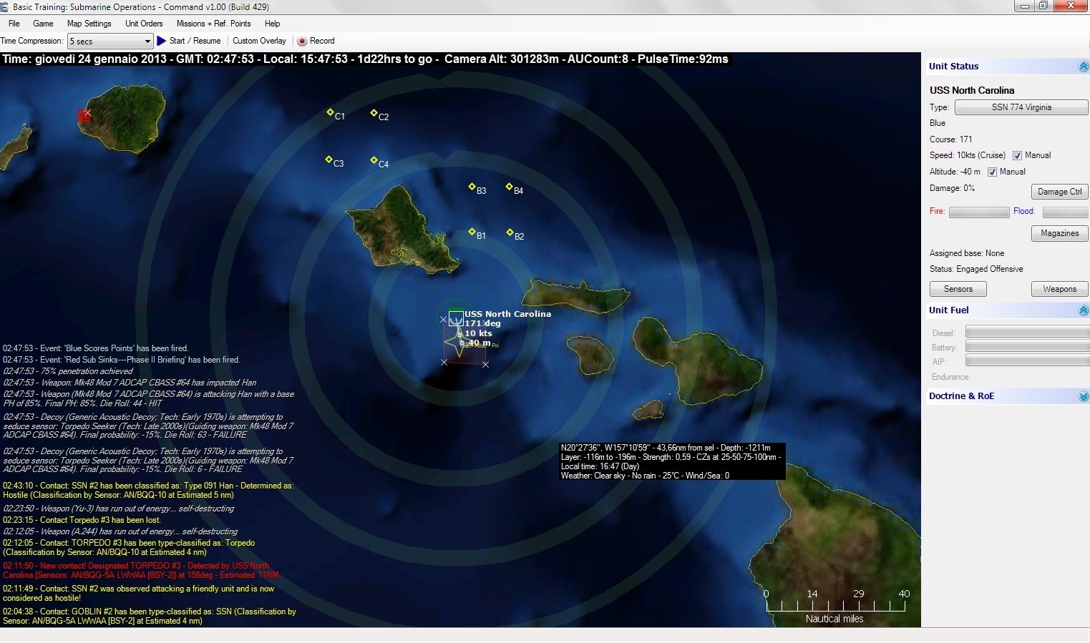
Task: Click the red hostile marker on Kauai
Action: point(84,115)
